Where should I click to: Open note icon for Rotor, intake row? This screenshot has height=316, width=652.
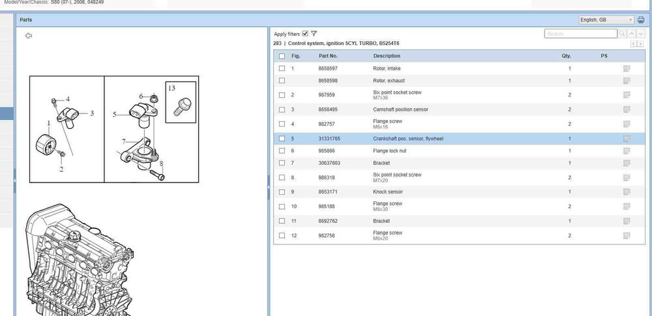point(627,68)
